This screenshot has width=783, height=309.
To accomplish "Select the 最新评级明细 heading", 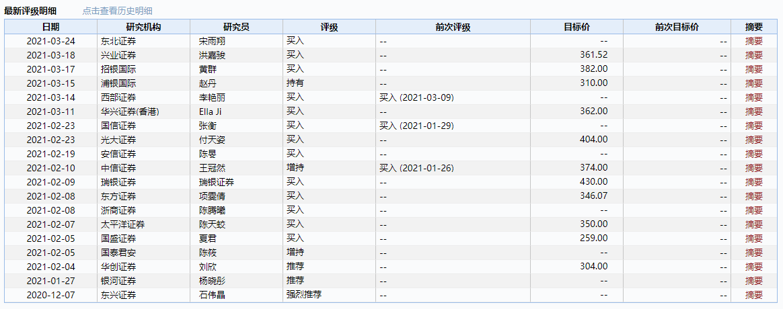I will click(30, 11).
